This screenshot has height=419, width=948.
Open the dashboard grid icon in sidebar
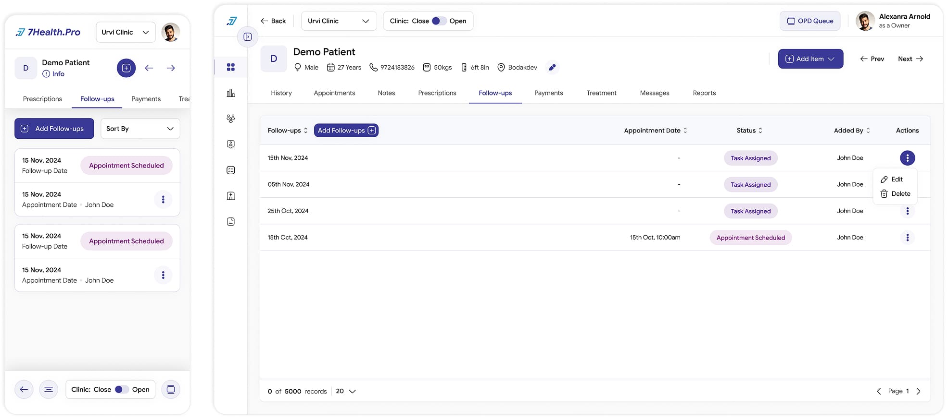tap(231, 67)
